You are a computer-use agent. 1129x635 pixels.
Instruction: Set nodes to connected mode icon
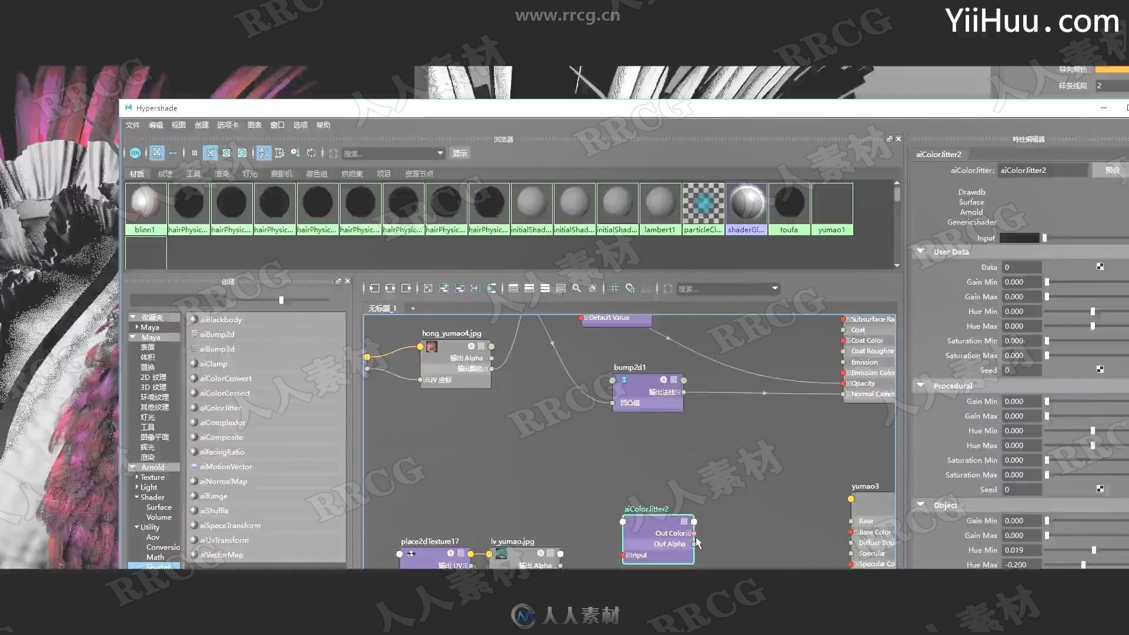tap(529, 288)
